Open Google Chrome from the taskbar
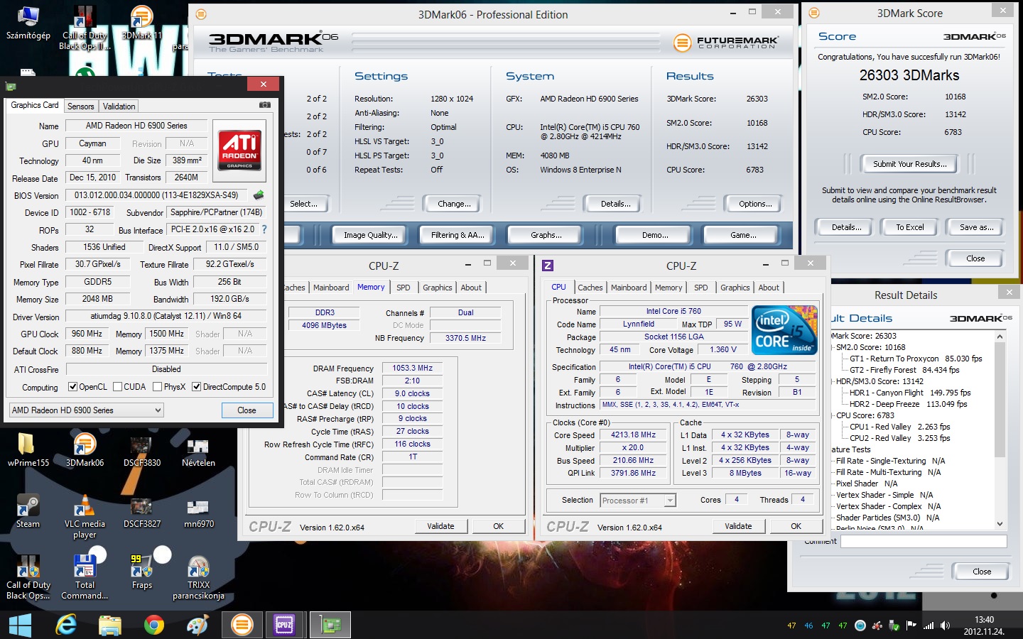The height and width of the screenshot is (639, 1023). [153, 625]
